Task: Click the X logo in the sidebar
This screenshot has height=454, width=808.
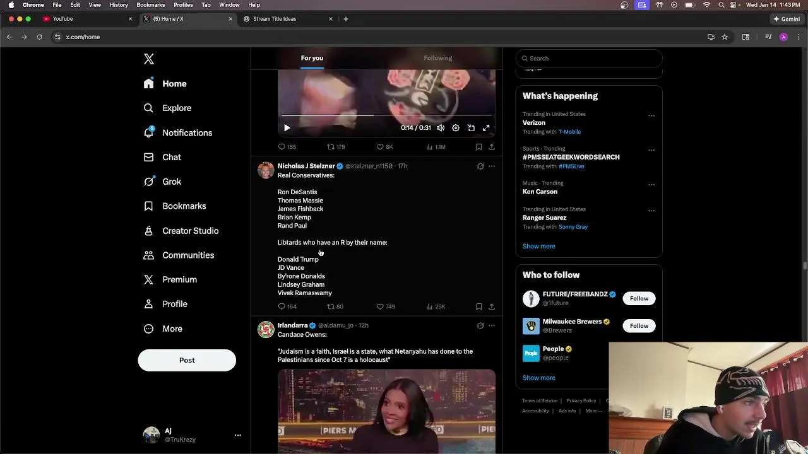Action: [x=149, y=59]
